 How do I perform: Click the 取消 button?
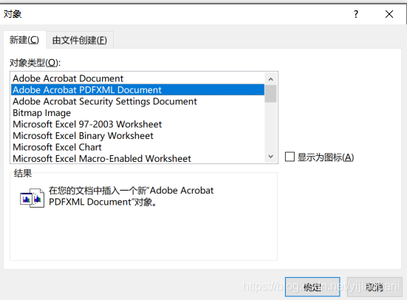[374, 287]
